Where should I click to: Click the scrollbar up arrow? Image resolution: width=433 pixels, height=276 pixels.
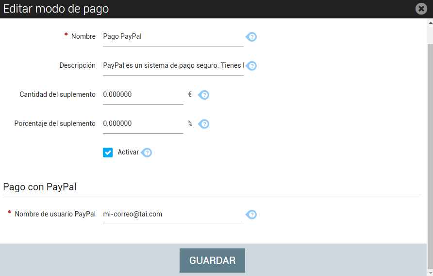click(430, 23)
